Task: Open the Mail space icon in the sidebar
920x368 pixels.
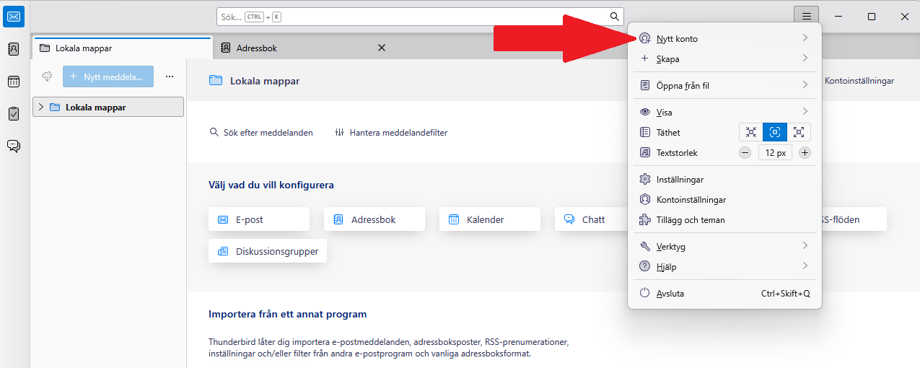Action: click(14, 17)
